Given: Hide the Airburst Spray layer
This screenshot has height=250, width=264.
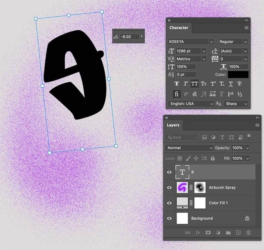Looking at the screenshot, I should (170, 187).
